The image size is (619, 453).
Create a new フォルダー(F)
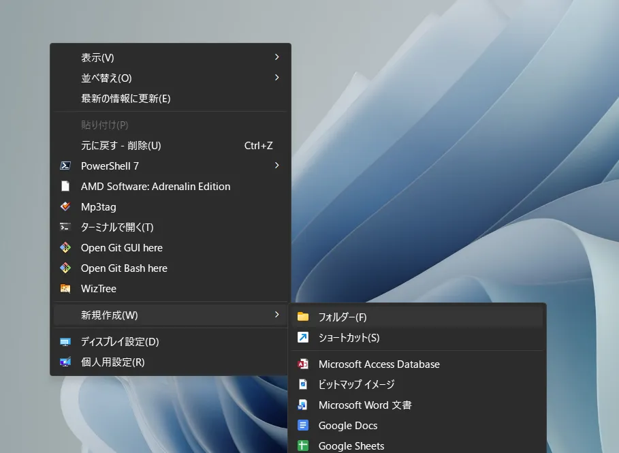343,317
